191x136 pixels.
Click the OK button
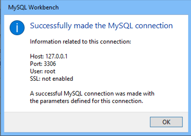click(x=166, y=122)
